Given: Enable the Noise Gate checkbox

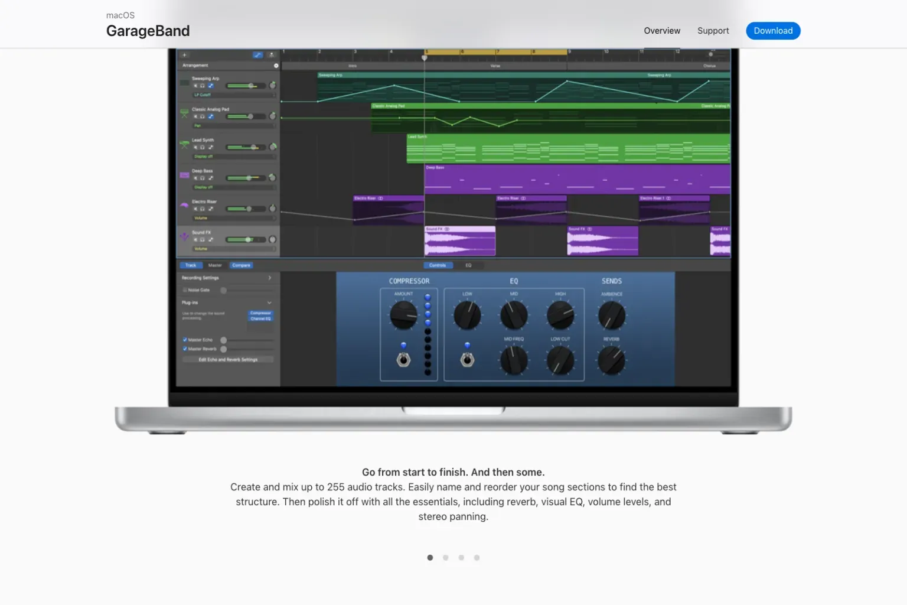Looking at the screenshot, I should click(x=185, y=290).
